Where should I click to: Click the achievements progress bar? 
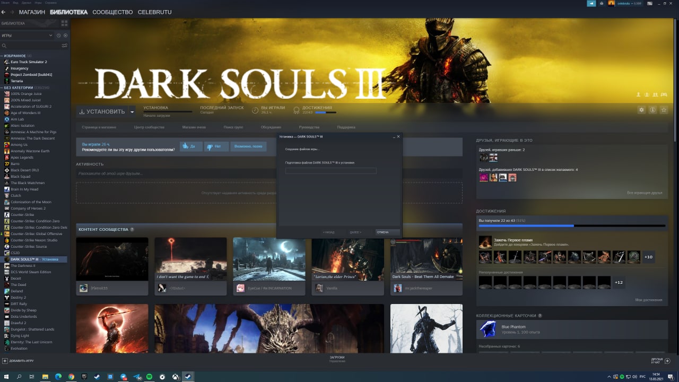click(x=572, y=226)
